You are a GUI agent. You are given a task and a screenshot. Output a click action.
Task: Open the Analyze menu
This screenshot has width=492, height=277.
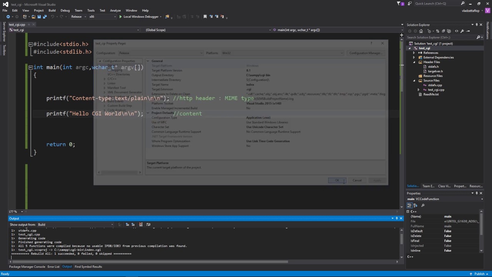click(115, 10)
